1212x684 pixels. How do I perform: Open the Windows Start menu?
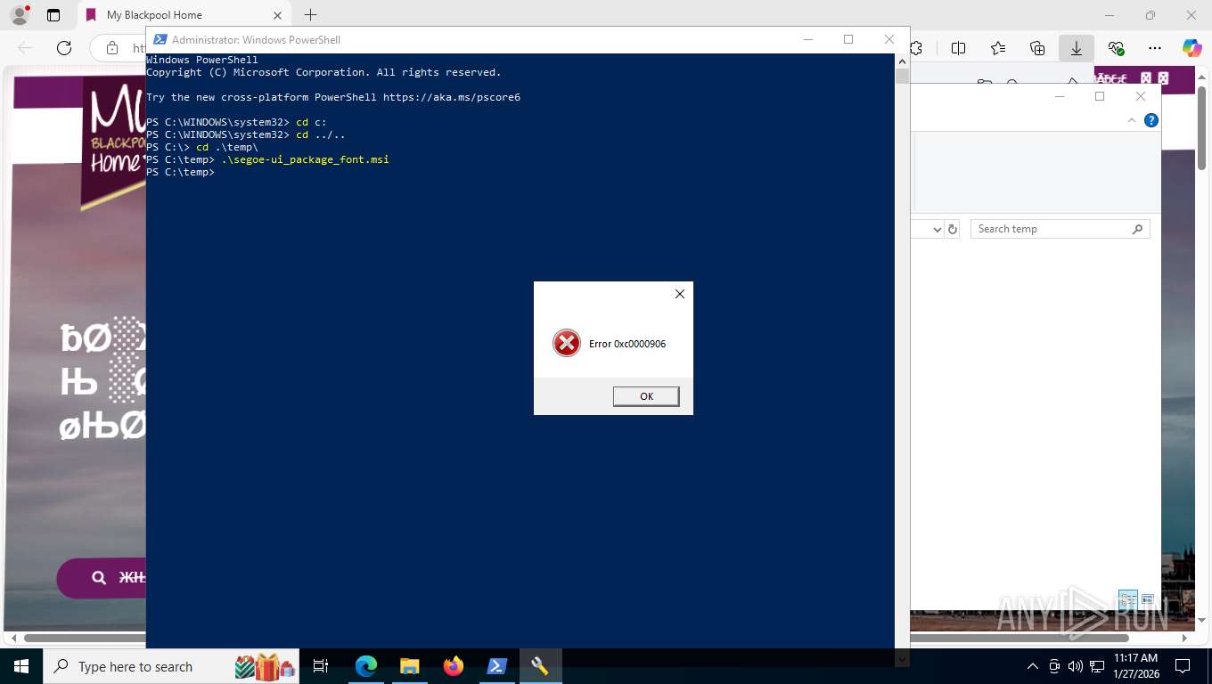pos(20,666)
